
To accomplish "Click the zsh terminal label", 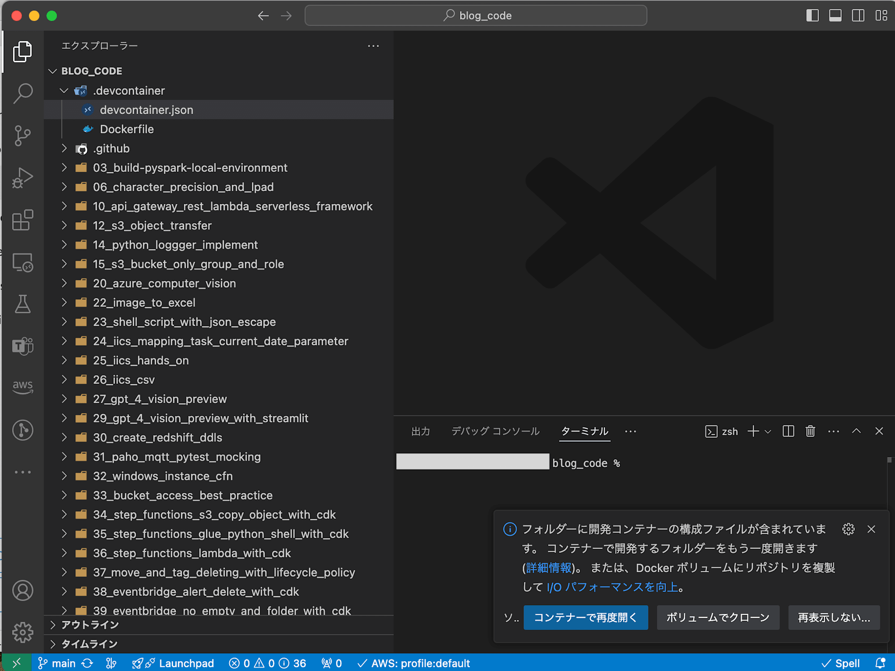I will 721,431.
